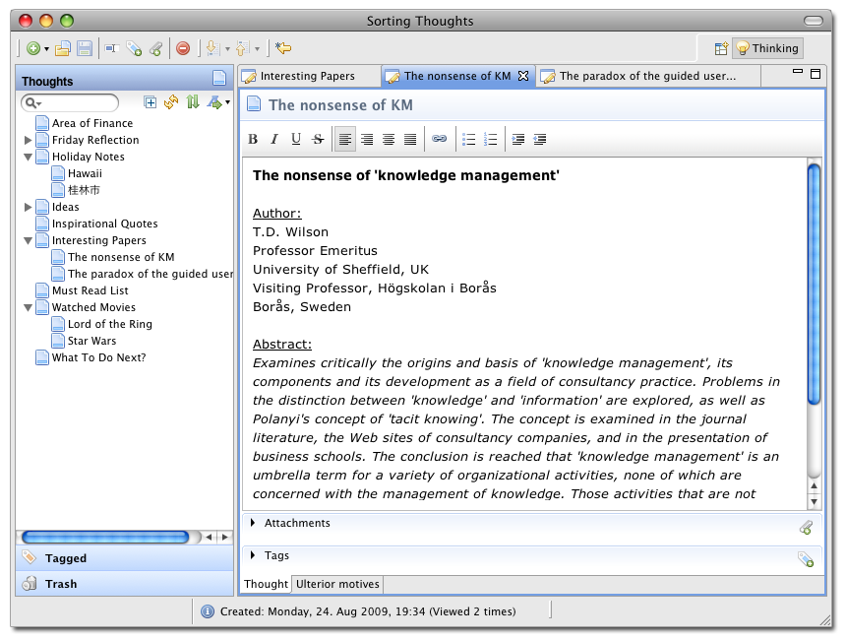
Task: Click the add tag toolbar icon
Action: tap(134, 47)
